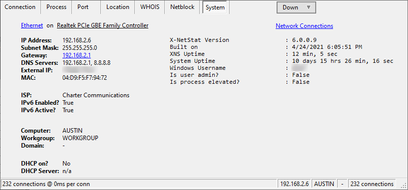Click the Is user admin False value
The height and width of the screenshot is (190, 408).
coord(301,75)
